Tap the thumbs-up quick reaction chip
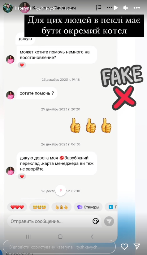Viewport: 147px width, 255px height. point(61,207)
